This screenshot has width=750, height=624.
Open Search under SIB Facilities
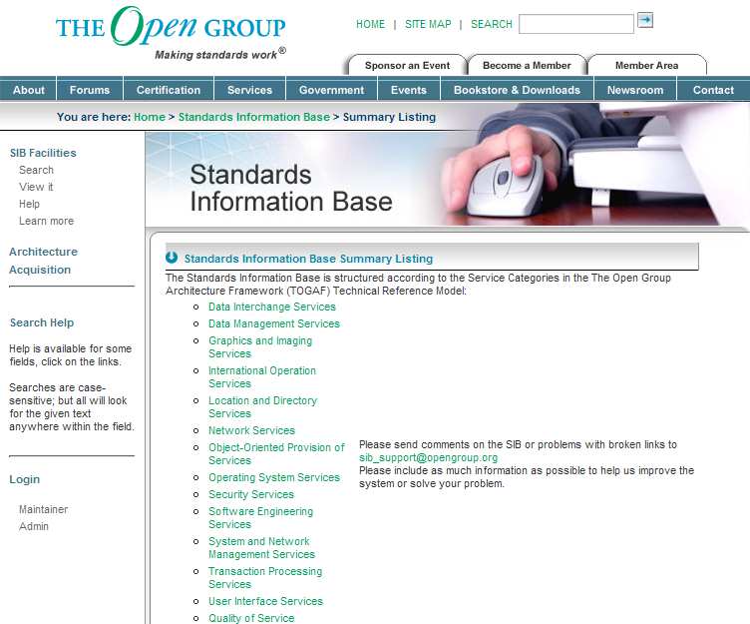coord(36,170)
